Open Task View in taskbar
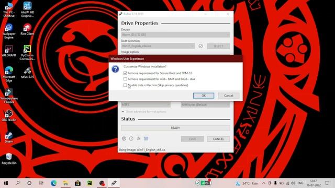This screenshot has height=188, width=335. click(x=41, y=183)
